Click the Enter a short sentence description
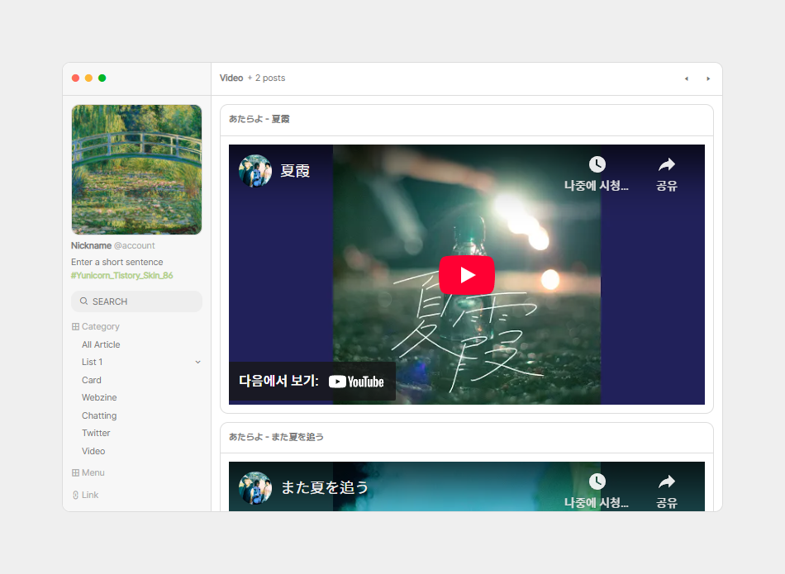The width and height of the screenshot is (785, 574). pyautogui.click(x=117, y=263)
